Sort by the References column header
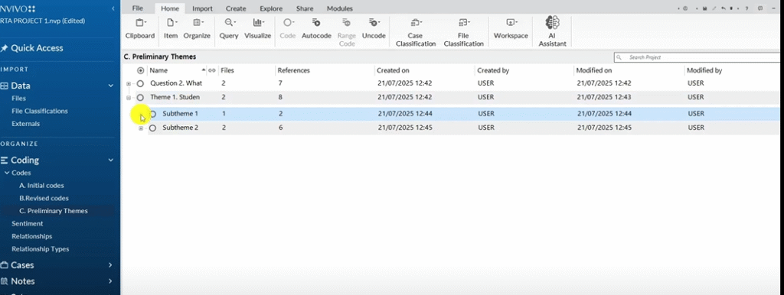784x295 pixels. tap(294, 70)
